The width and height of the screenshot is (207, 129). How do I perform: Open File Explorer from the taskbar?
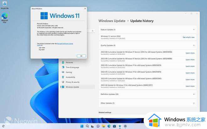point(103,126)
